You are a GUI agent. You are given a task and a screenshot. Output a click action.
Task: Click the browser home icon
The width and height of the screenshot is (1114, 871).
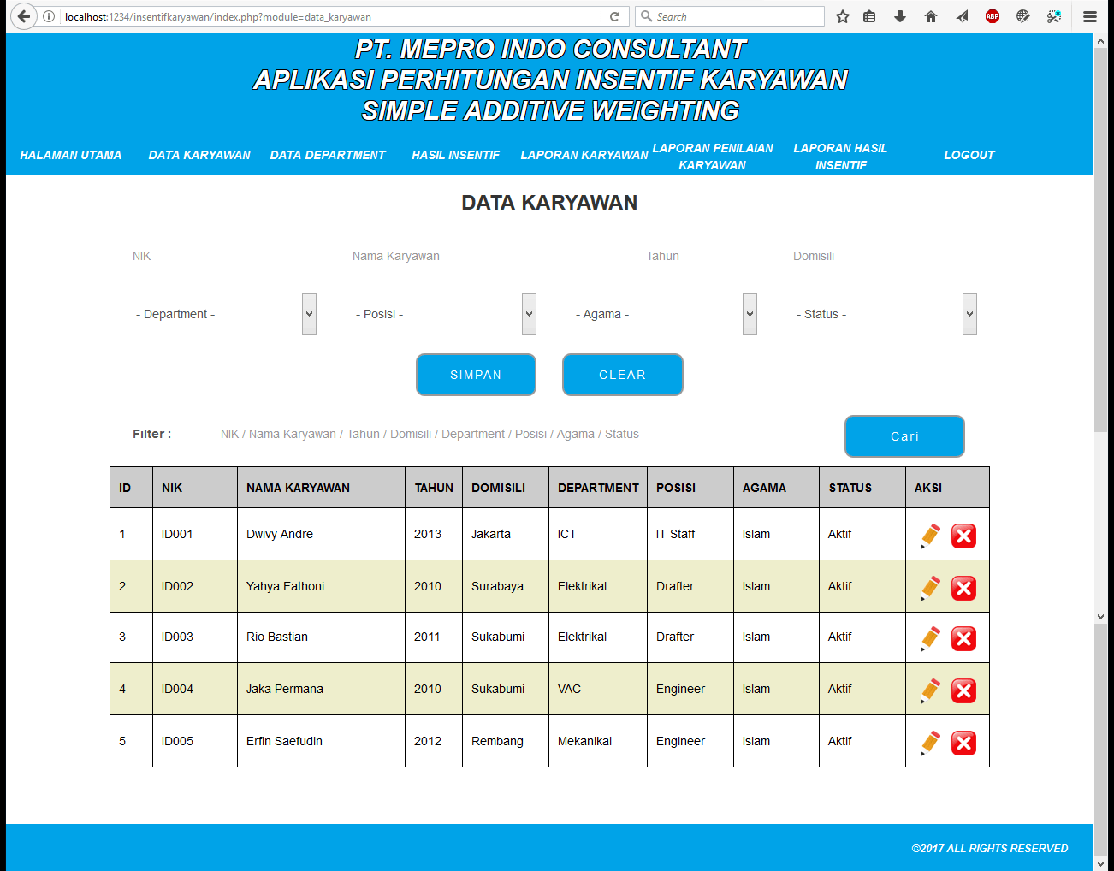click(x=931, y=16)
